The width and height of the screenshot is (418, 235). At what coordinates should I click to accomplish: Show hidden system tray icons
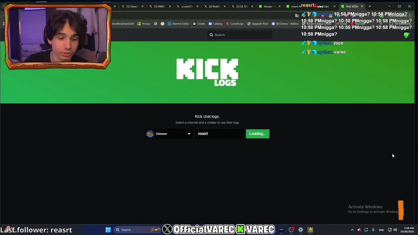(x=352, y=230)
